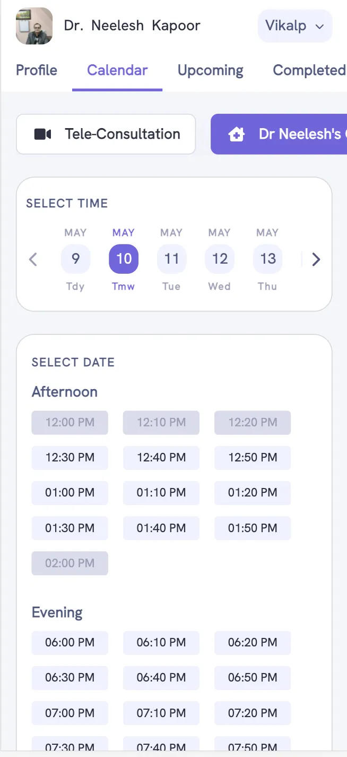
Task: Select the 06:00 PM evening slot
Action: (70, 643)
